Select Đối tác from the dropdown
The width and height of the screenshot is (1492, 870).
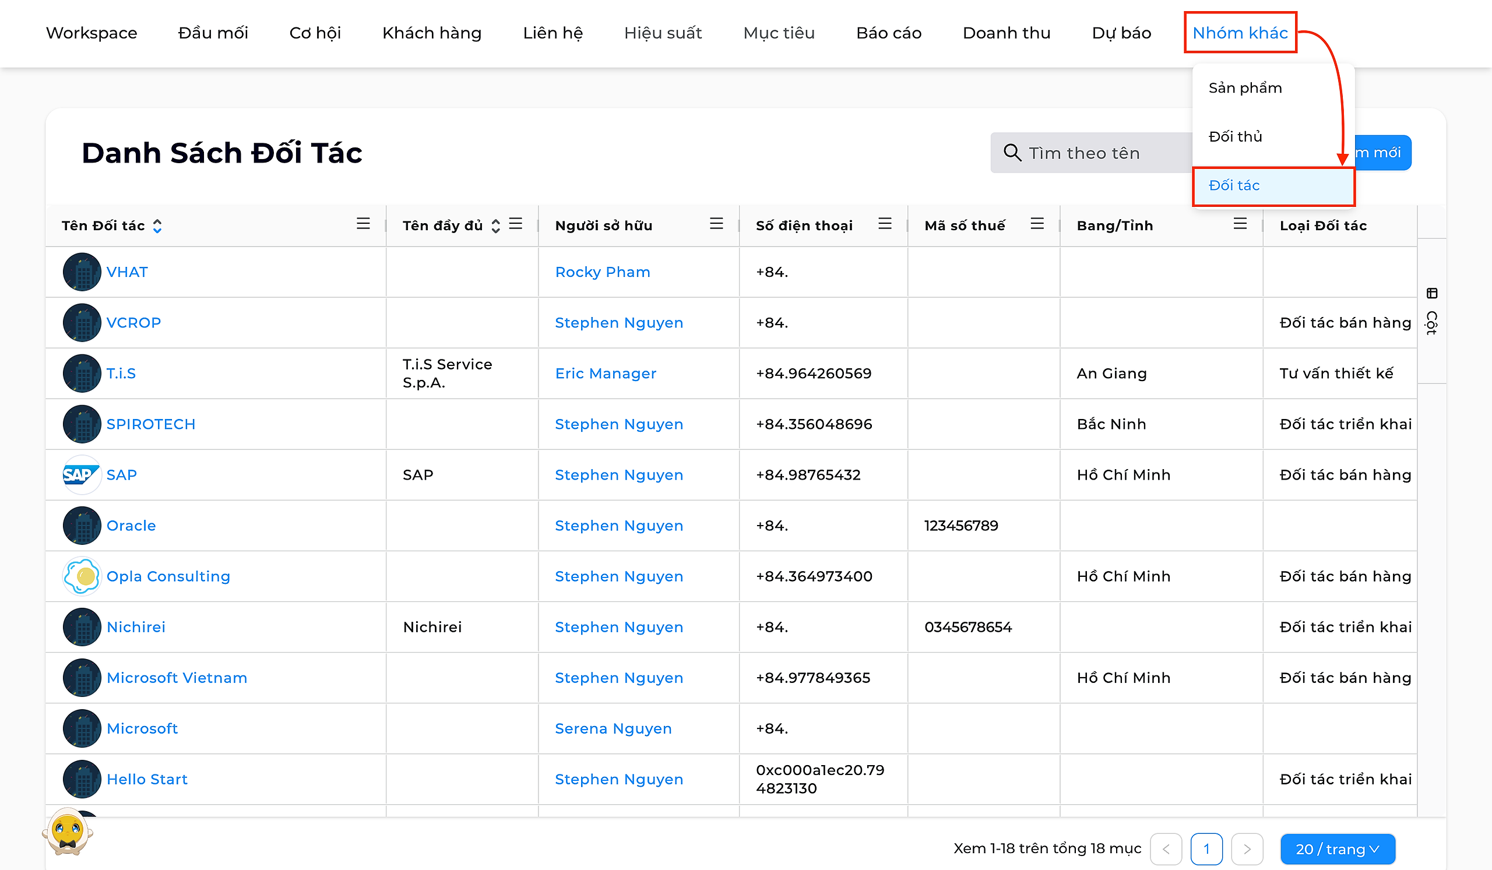(x=1273, y=186)
